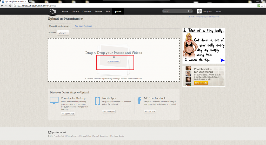266x145 pixels.
Task: Click the Browse Files button
Action: pyautogui.click(x=114, y=62)
